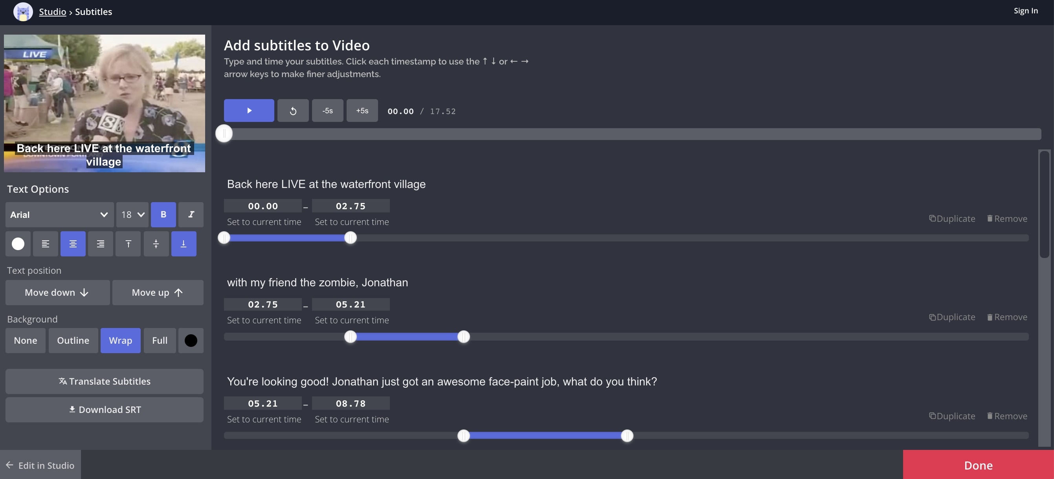The width and height of the screenshot is (1054, 479).
Task: Click Set to current time for subtitle one start
Action: click(x=264, y=221)
